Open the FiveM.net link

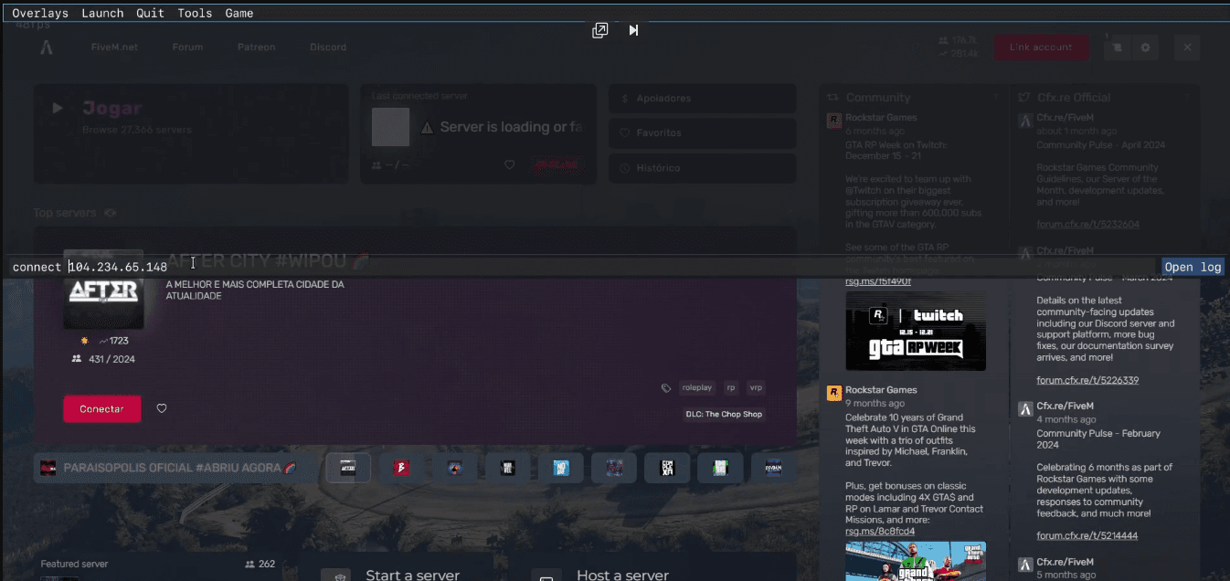[x=114, y=48]
